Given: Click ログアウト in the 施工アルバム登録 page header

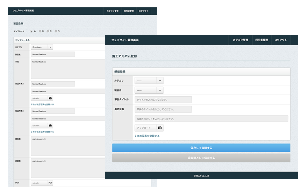Looking at the screenshot, I should [x=281, y=40].
